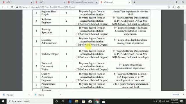This screenshot has width=186, height=104.
Task: Close the downloads bar
Action: (183, 95)
